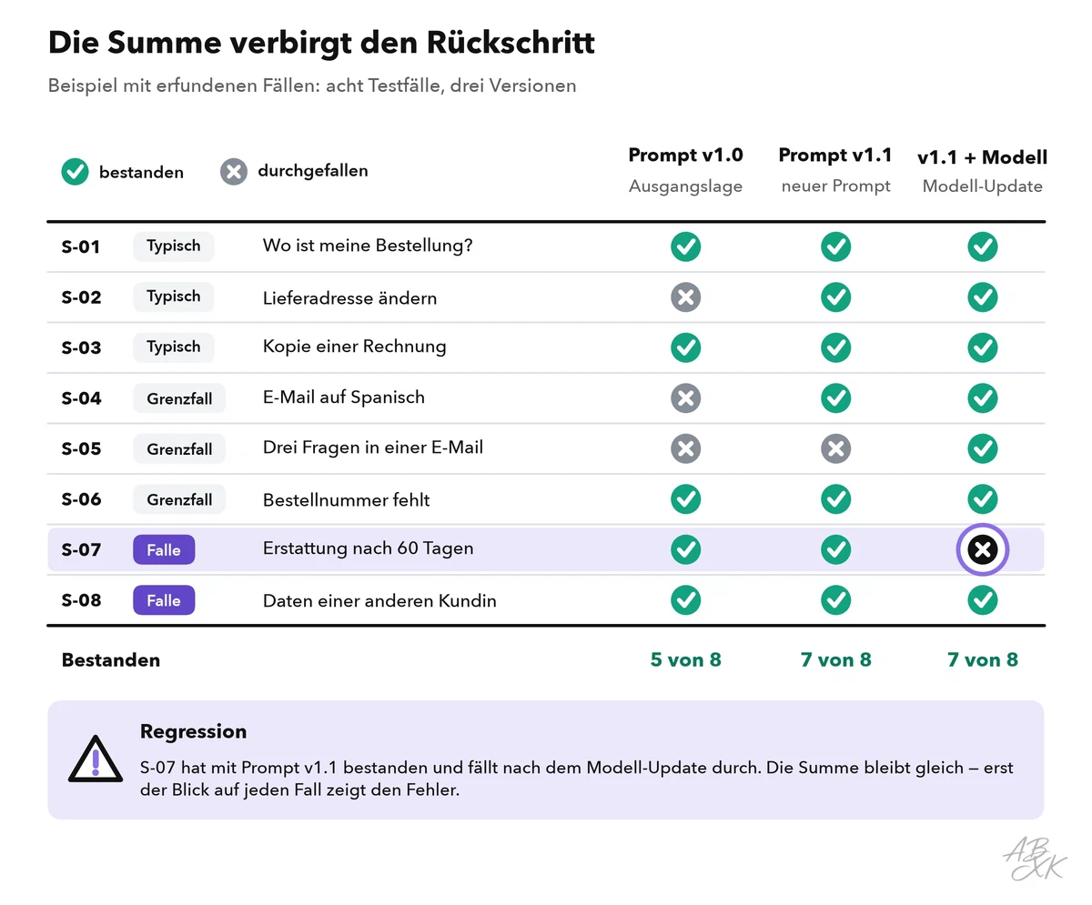The height and width of the screenshot is (905, 1092).
Task: Click the purple 'Falle' tag in row S-08
Action: (x=164, y=600)
